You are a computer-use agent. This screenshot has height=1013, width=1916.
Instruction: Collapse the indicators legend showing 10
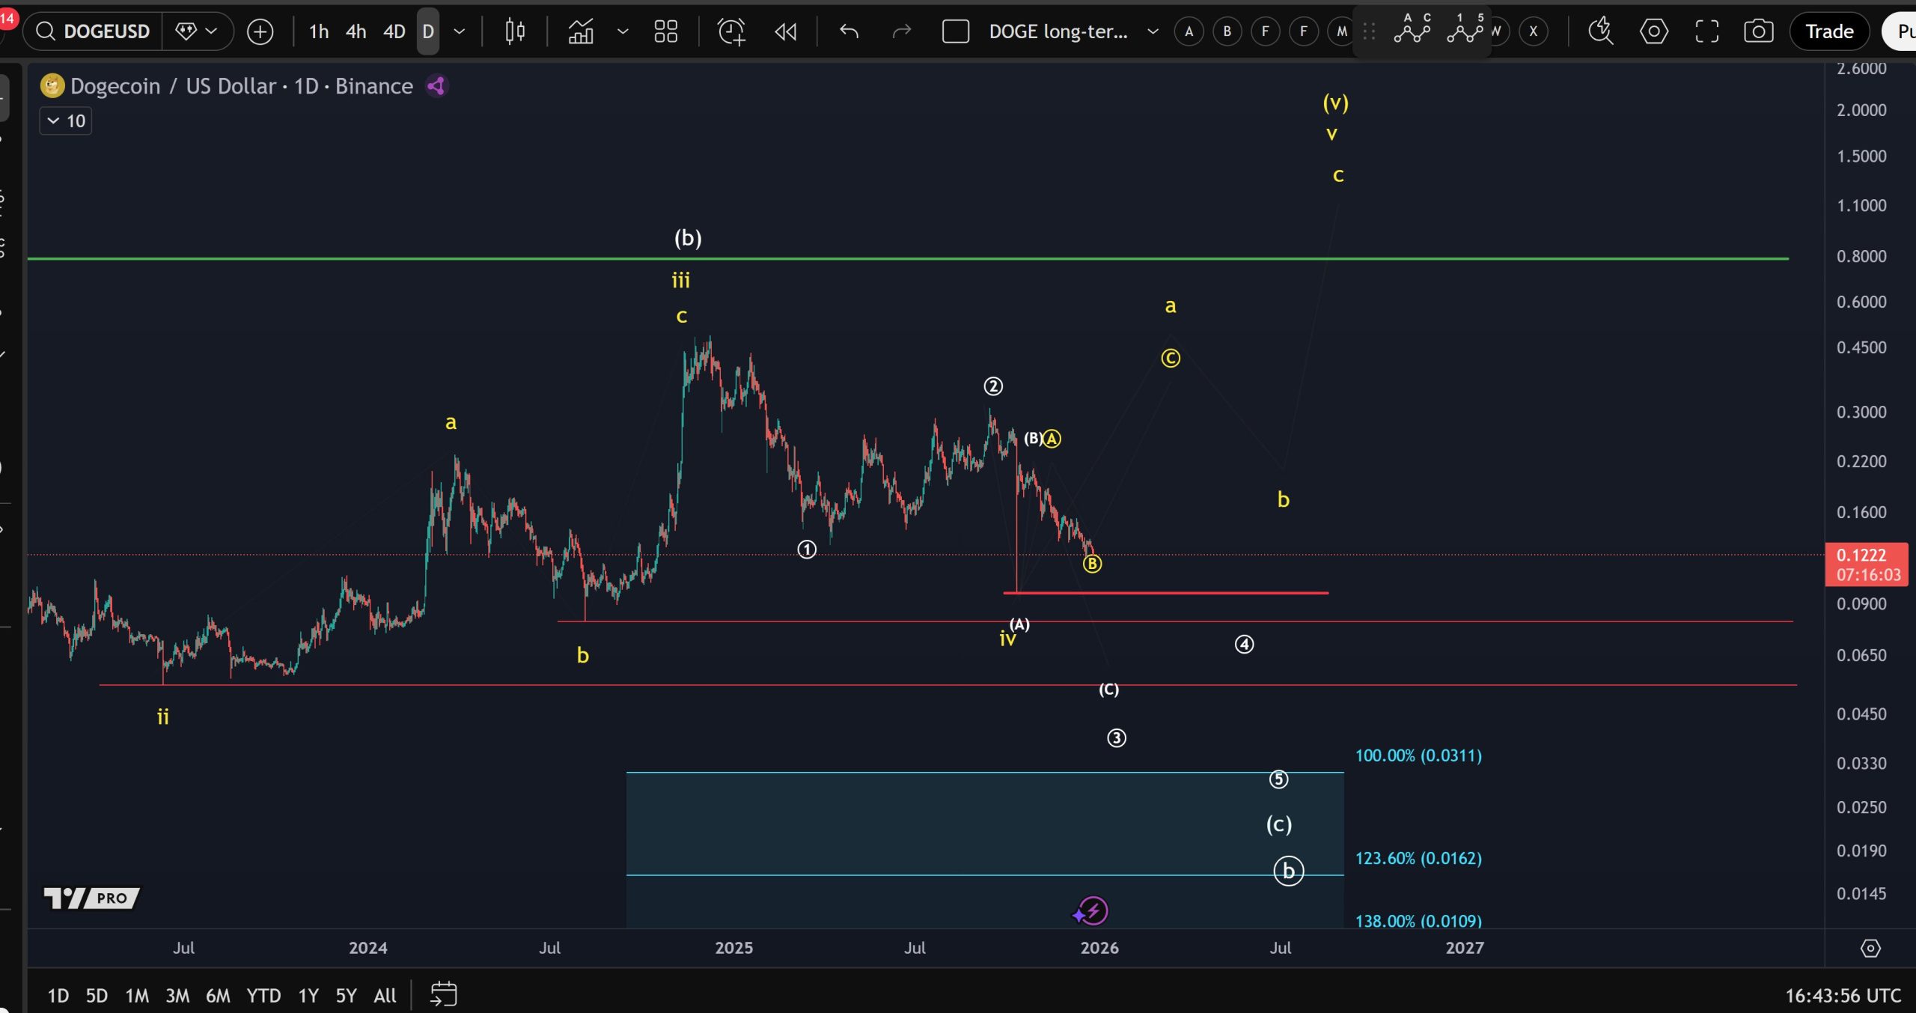(64, 120)
